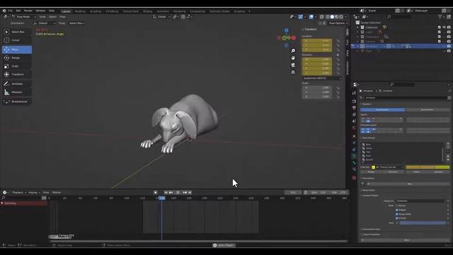Click the viewport zoom gizmo icon
The height and width of the screenshot is (255, 453).
point(293,50)
